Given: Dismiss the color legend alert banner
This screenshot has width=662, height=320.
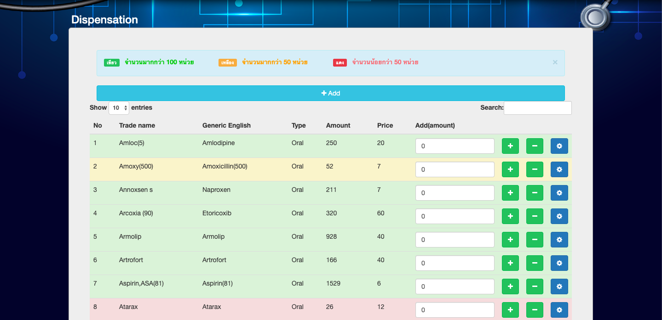Looking at the screenshot, I should pyautogui.click(x=555, y=62).
